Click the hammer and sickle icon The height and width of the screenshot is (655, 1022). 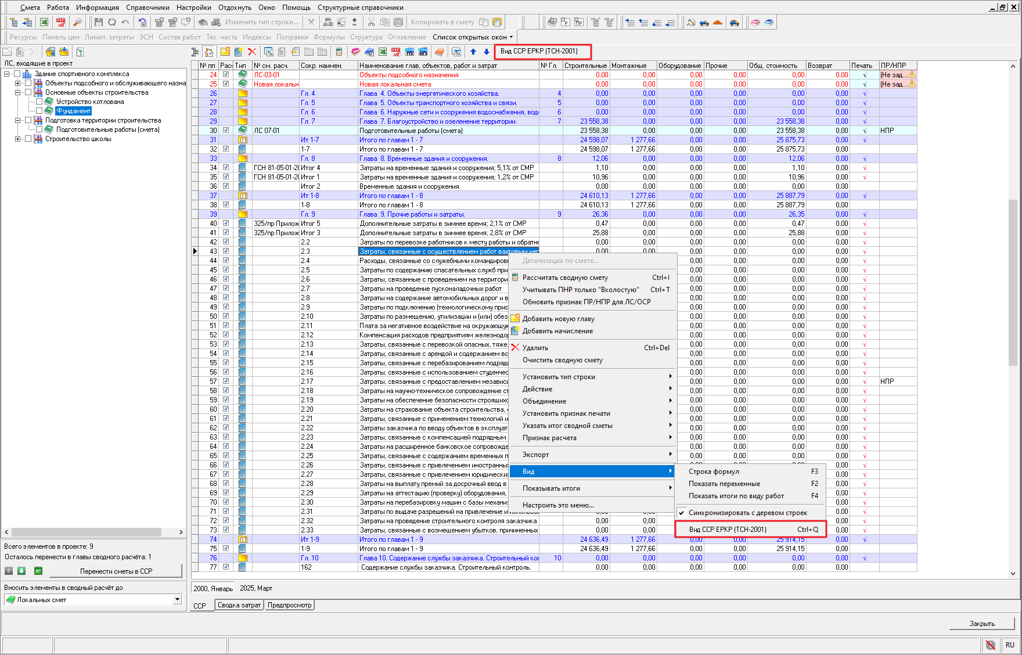(691, 22)
